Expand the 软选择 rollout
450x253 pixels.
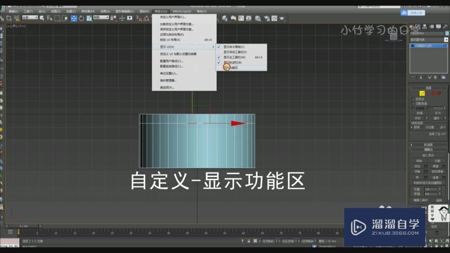(428, 145)
